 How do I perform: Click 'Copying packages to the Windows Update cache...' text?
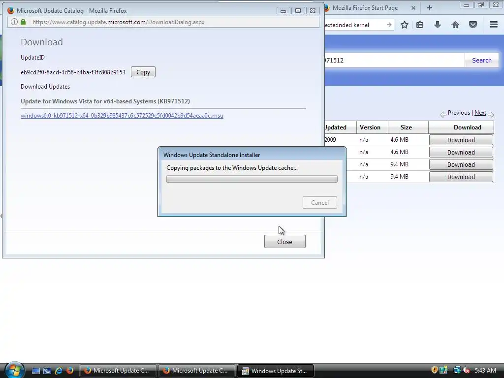[232, 168]
